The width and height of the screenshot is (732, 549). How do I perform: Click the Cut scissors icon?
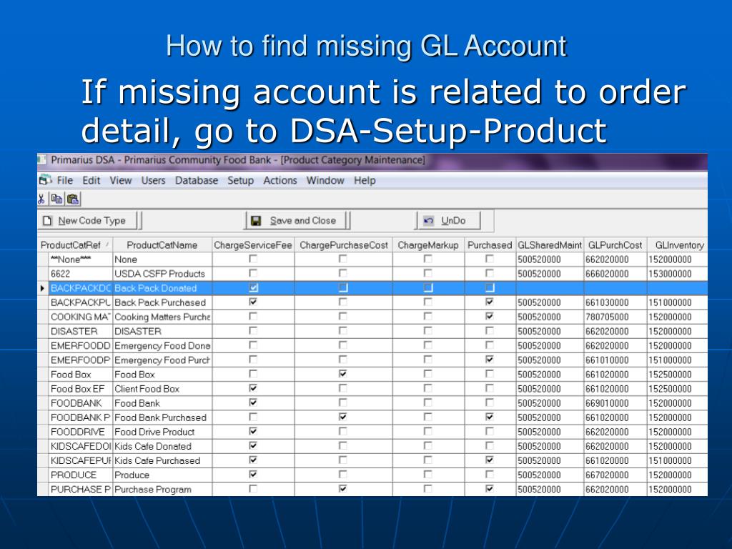[x=41, y=199]
